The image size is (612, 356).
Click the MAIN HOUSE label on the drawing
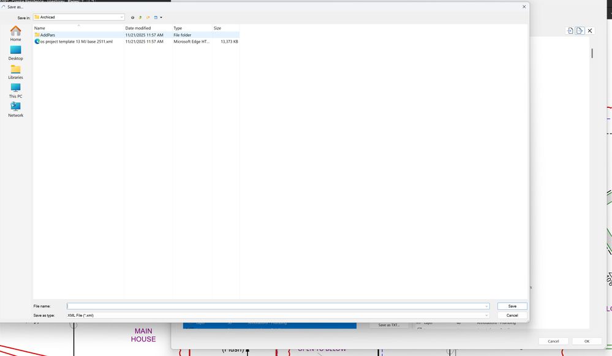pos(143,335)
